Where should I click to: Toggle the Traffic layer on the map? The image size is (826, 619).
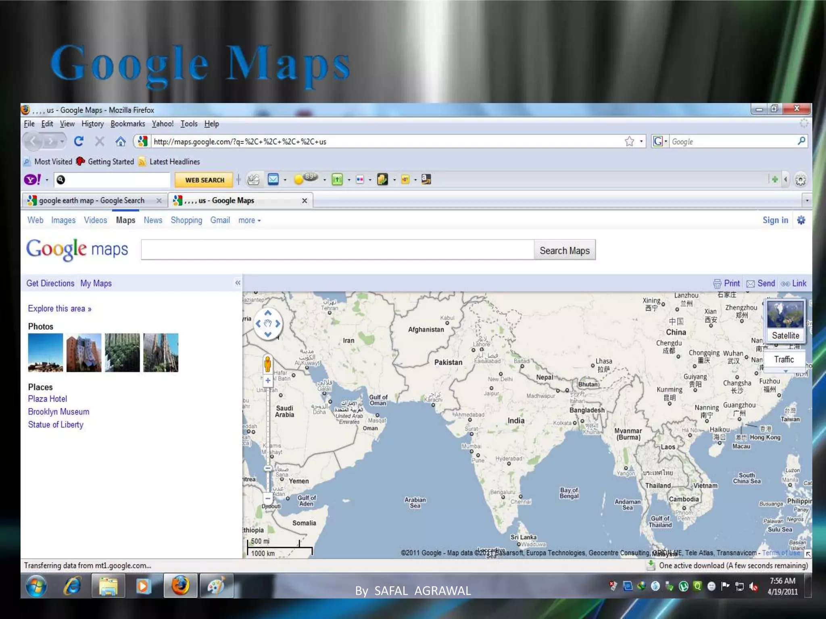click(784, 359)
